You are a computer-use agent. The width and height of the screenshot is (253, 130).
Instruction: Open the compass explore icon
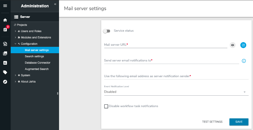point(5,82)
